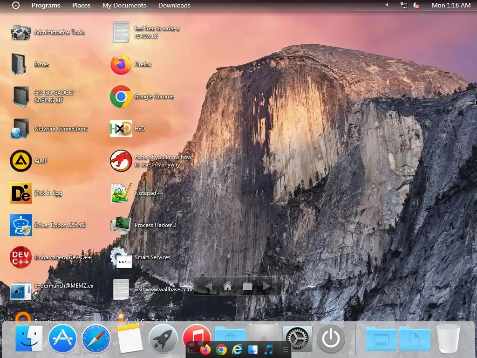Screen dimensions: 477x358
Task: Open Launchpad rocket icon in the dock
Action: pyautogui.click(x=163, y=338)
